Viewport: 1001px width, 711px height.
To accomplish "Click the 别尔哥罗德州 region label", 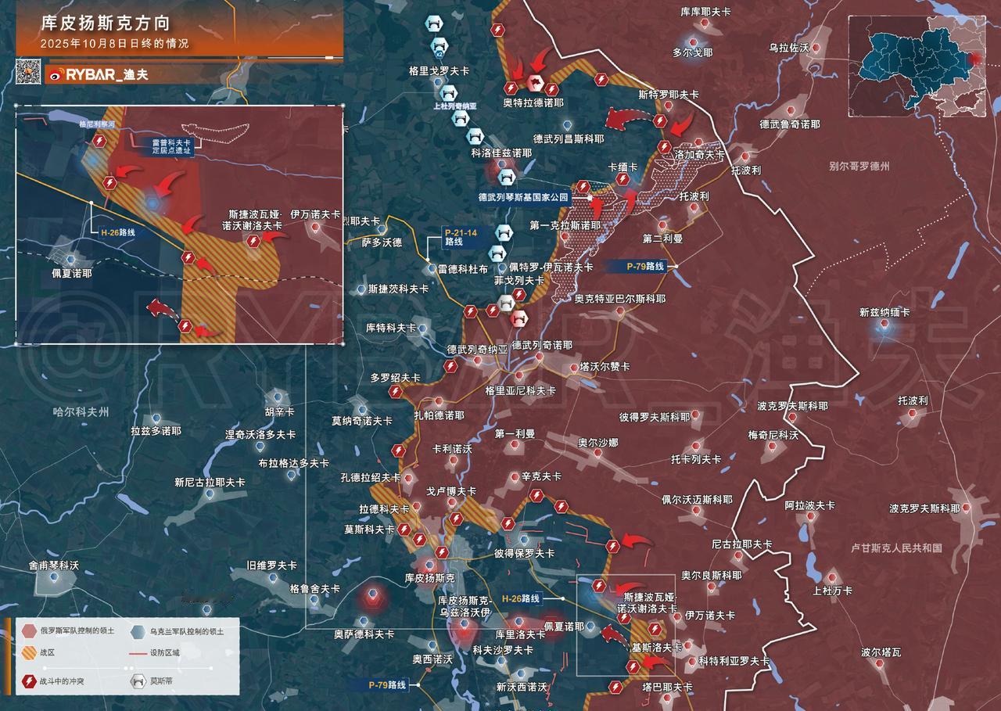I will click(x=859, y=166).
